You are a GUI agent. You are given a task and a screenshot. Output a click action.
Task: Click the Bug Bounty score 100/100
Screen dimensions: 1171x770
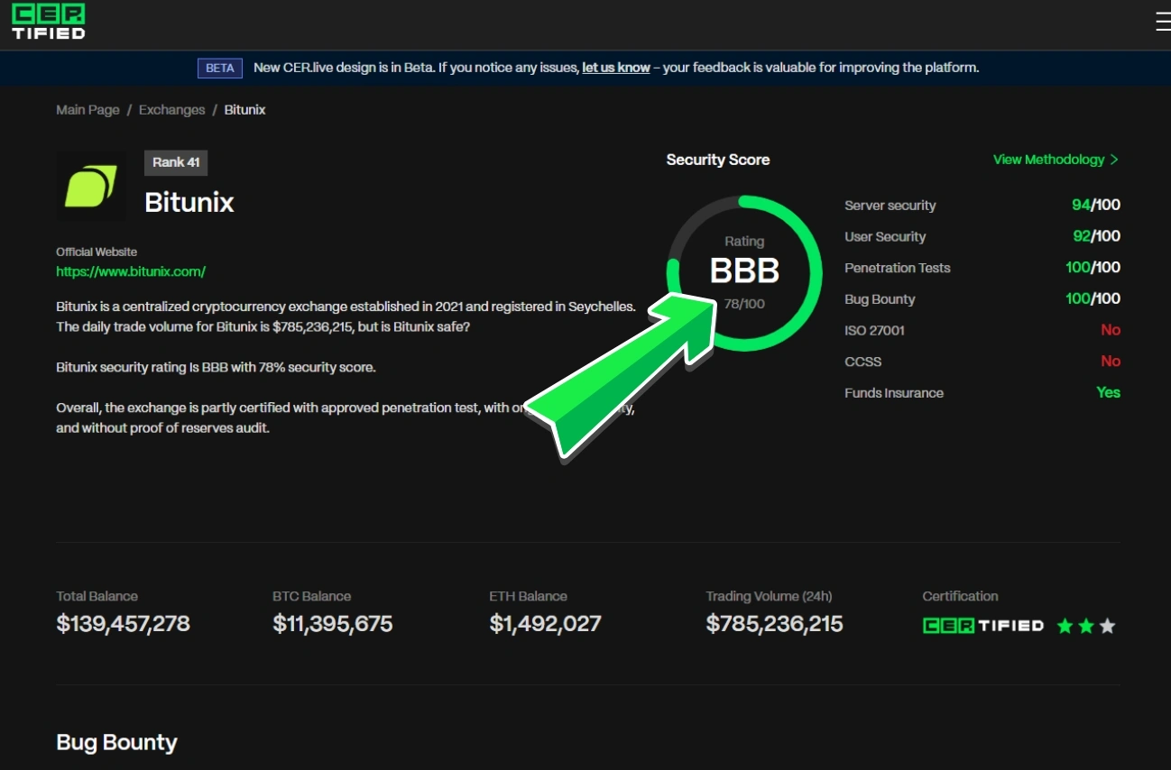coord(1093,298)
